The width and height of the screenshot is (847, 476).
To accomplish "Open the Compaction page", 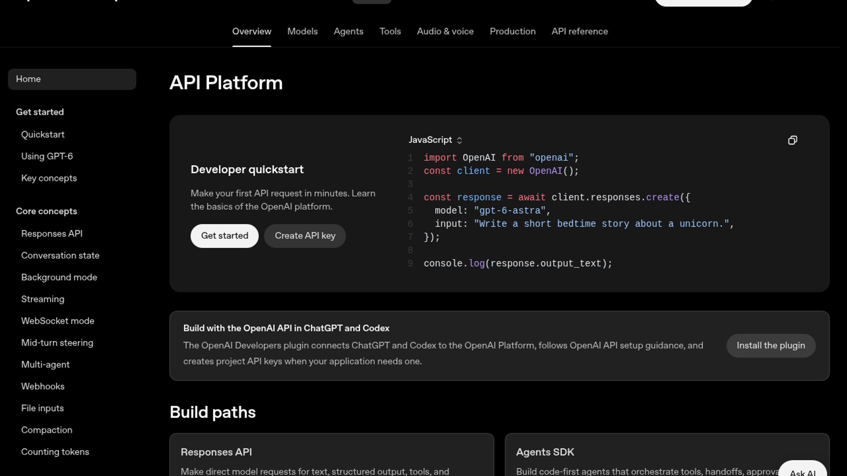I will [x=46, y=430].
